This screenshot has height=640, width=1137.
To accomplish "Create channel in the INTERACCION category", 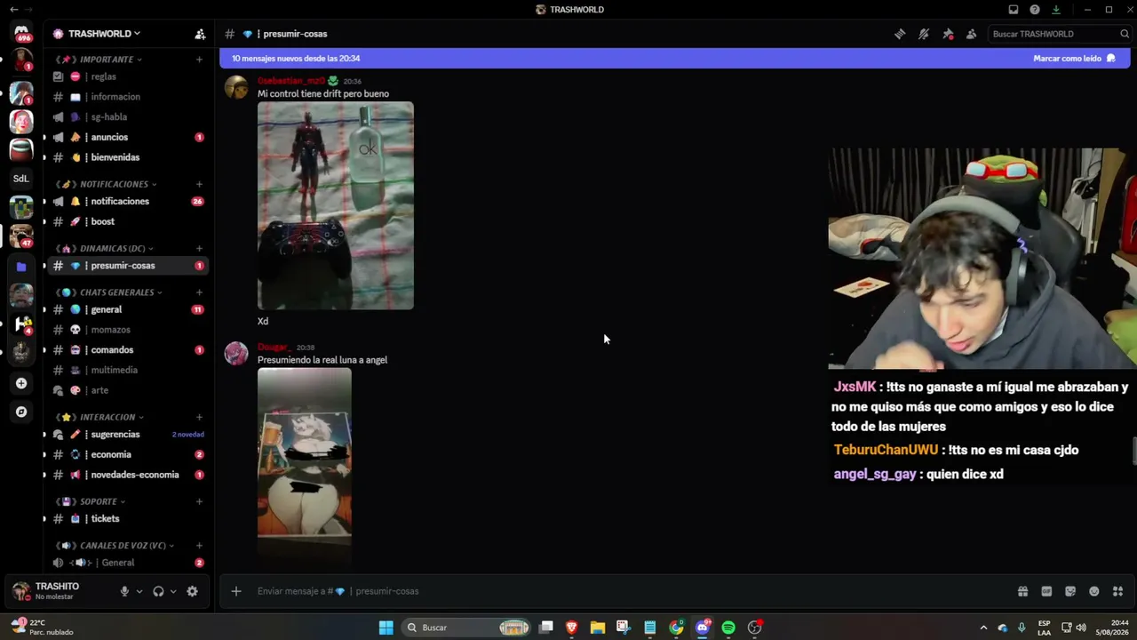I will [x=199, y=417].
